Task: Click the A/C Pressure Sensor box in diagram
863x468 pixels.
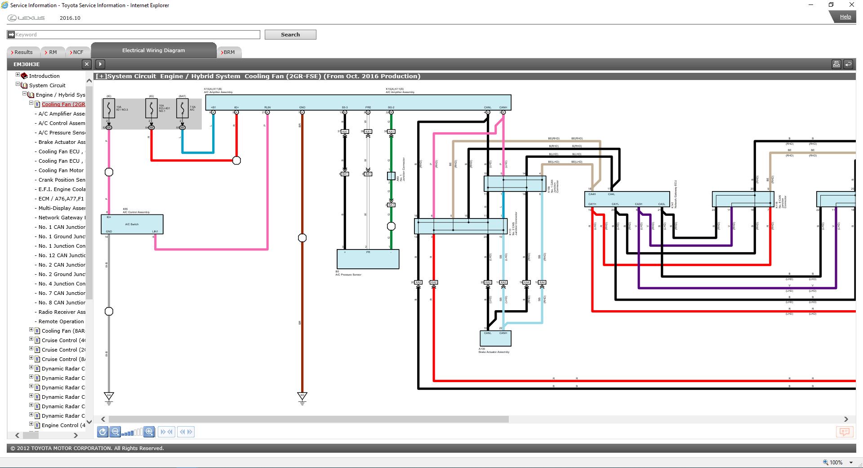Action: [x=368, y=259]
